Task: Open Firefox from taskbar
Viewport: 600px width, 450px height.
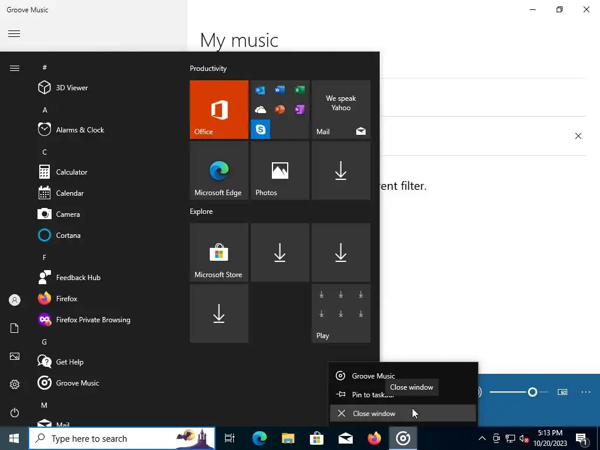Action: click(x=374, y=438)
